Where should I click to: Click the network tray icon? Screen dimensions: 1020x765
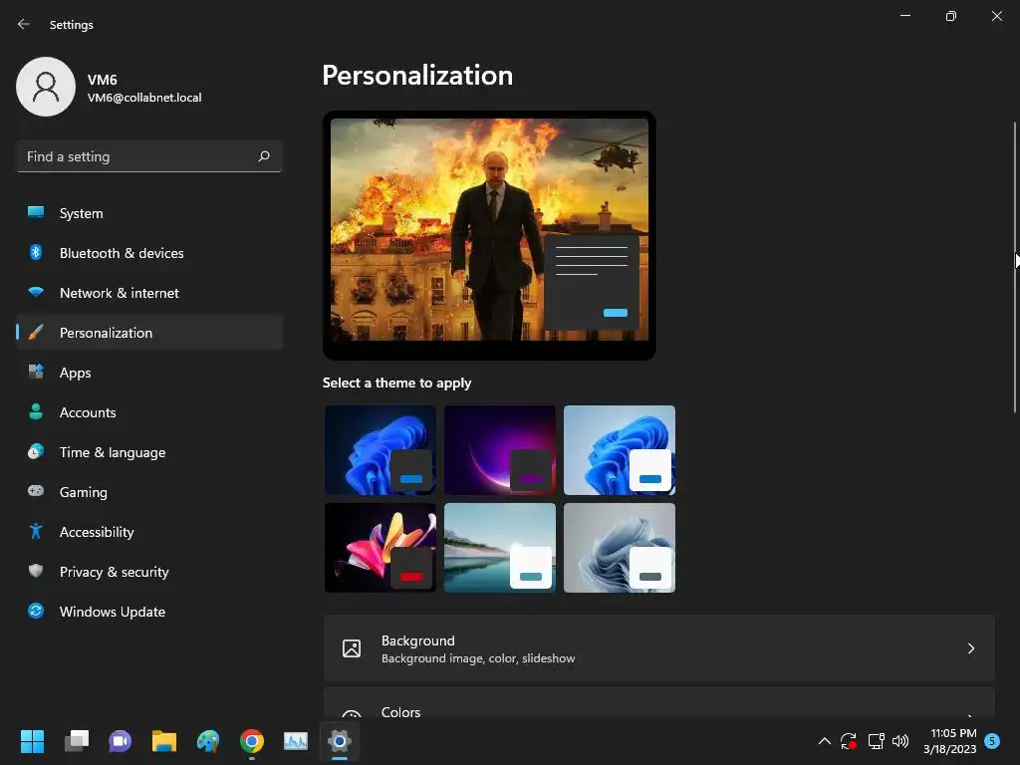coord(876,741)
